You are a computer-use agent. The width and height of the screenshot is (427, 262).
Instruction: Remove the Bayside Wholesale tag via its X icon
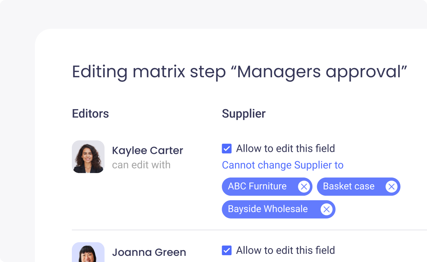point(326,209)
